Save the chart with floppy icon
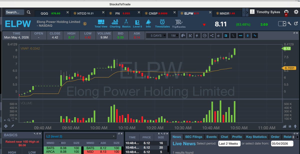Image resolution: width=300 pixels, height=154 pixels. pyautogui.click(x=290, y=126)
